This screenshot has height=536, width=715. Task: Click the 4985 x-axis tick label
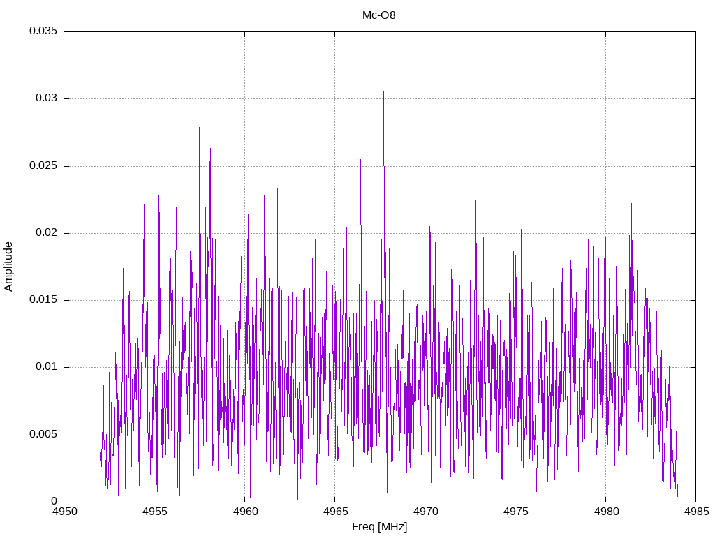click(695, 513)
